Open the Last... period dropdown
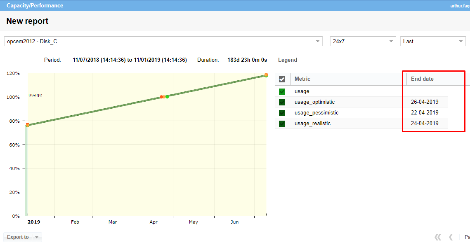 tap(461, 42)
